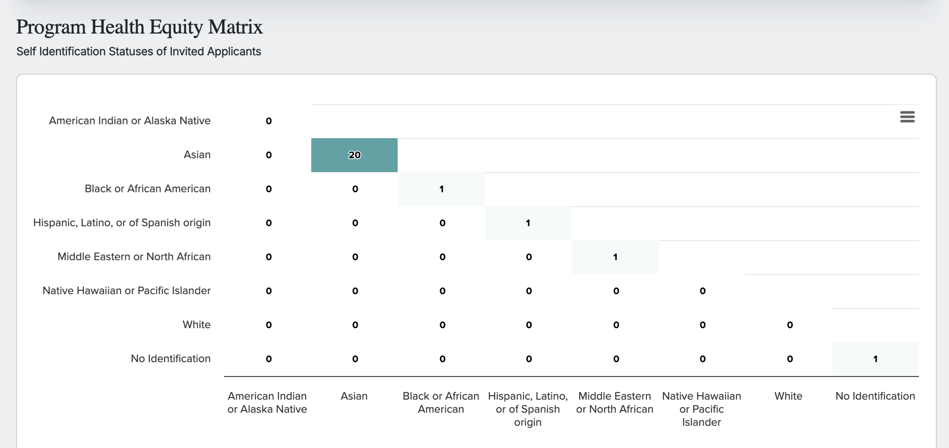Select the Native Hawaiian or Pacific Islander row label
This screenshot has width=949, height=448.
(x=127, y=291)
